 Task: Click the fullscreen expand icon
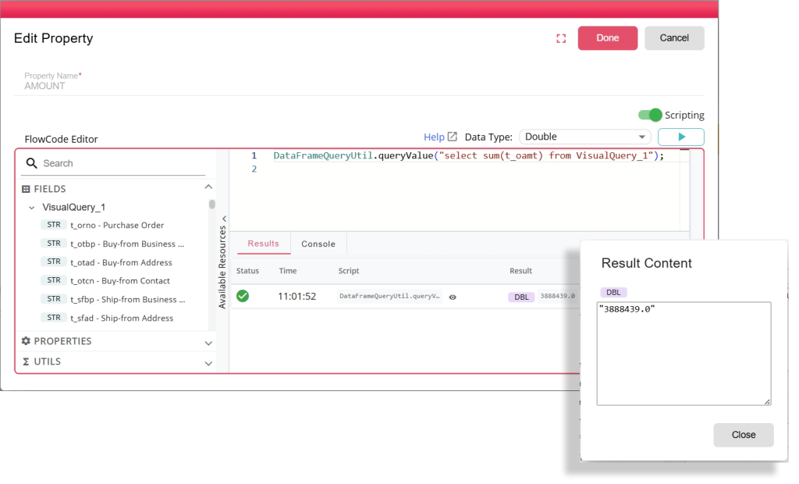coord(561,38)
